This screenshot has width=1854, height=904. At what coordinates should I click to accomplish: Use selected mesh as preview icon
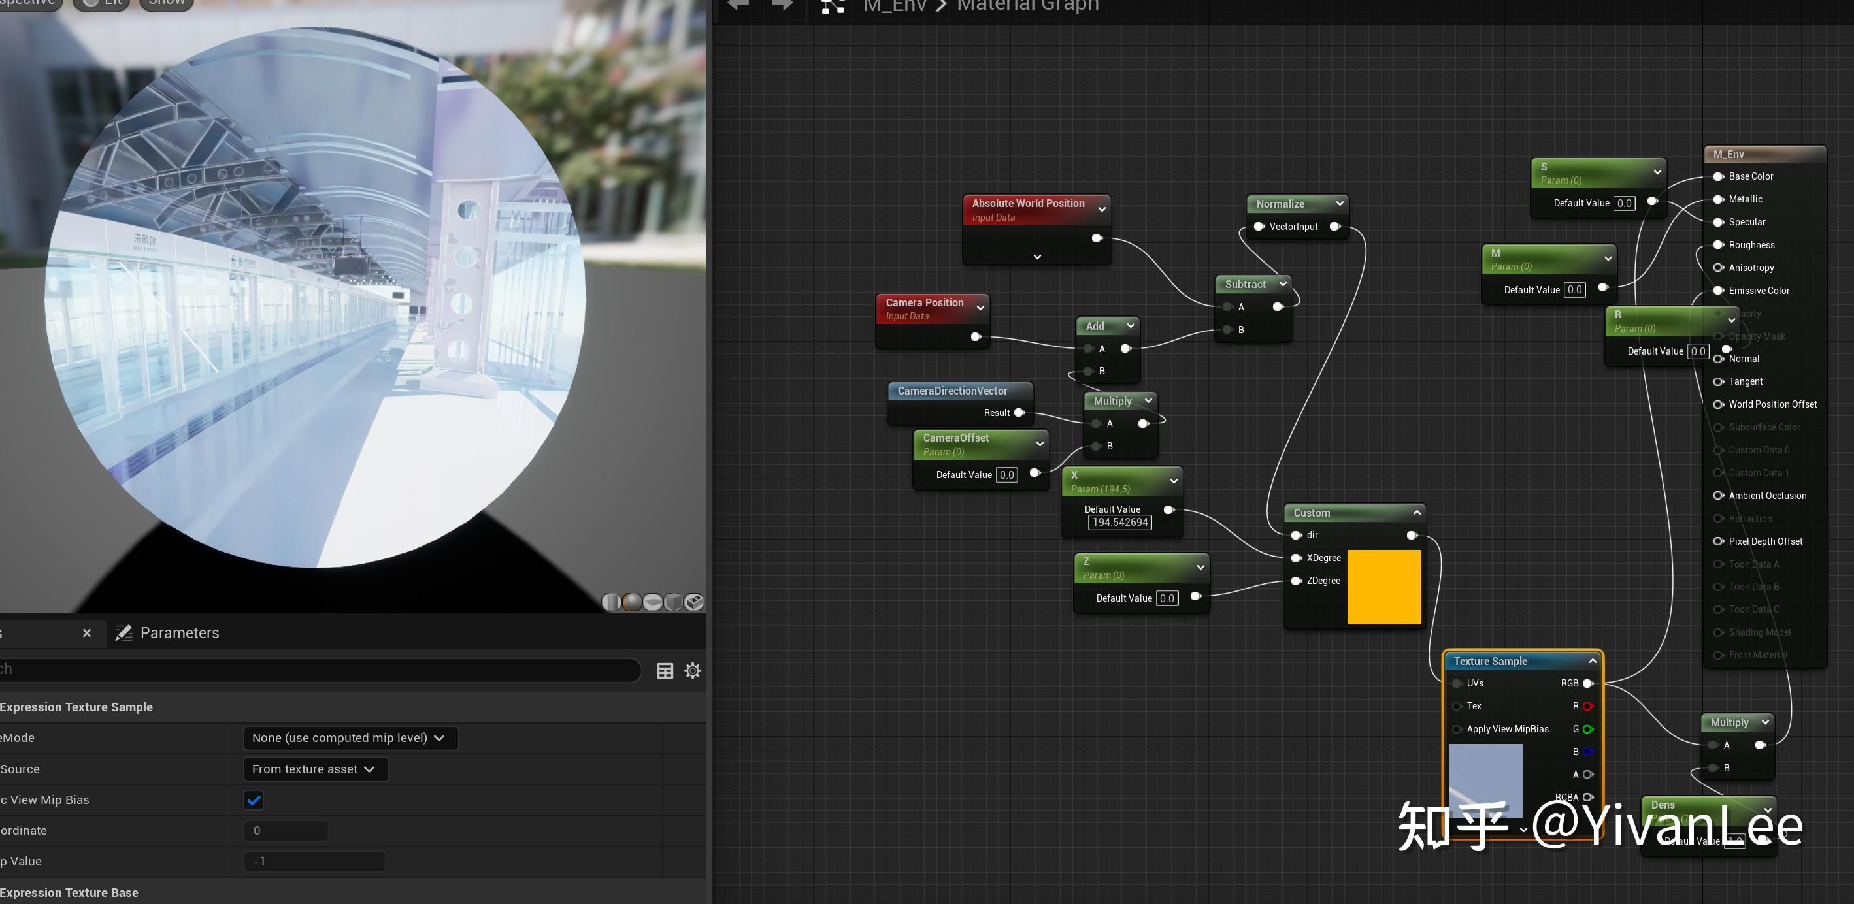[x=694, y=601]
